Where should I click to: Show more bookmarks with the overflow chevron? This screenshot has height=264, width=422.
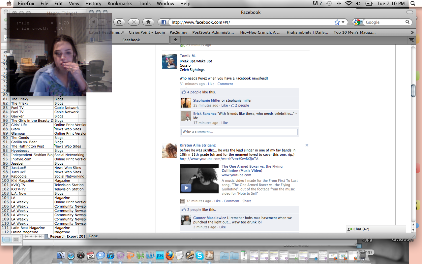click(412, 32)
